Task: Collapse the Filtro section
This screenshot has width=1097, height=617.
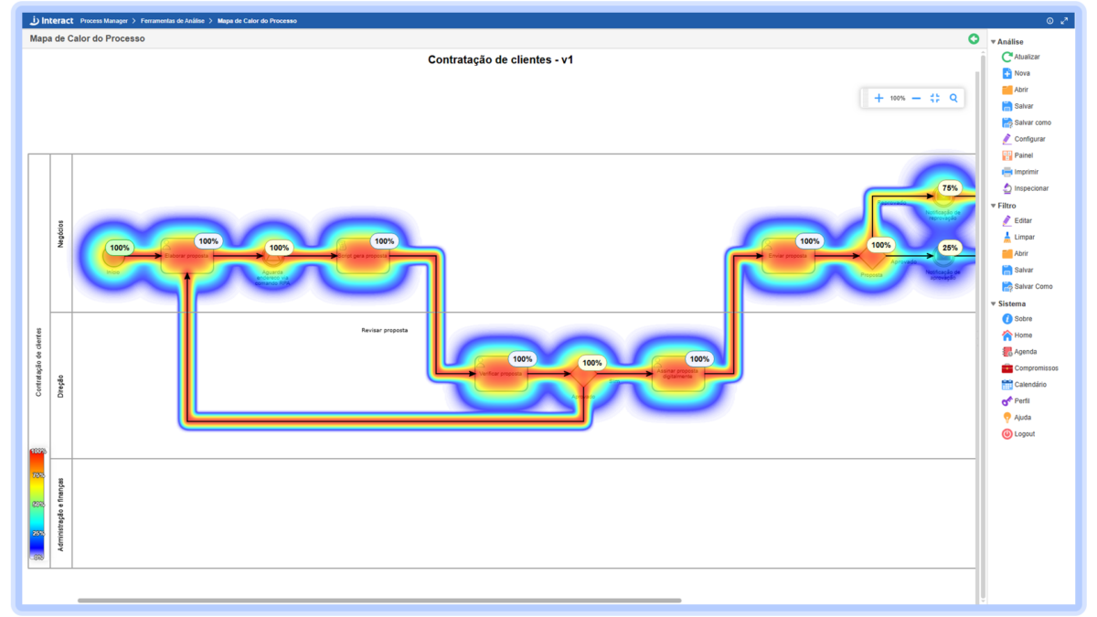Action: pos(994,206)
